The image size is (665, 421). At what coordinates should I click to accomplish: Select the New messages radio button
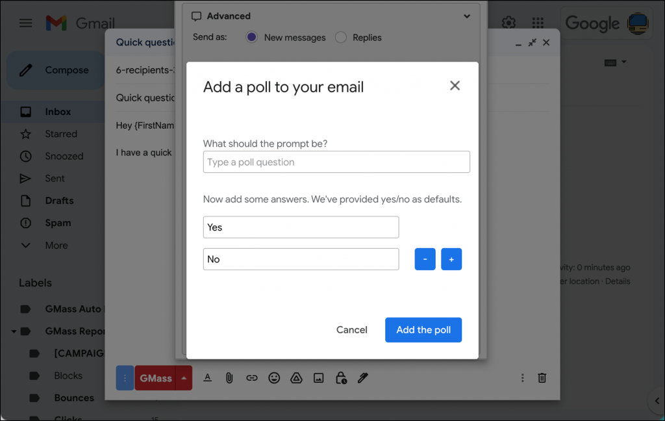(x=251, y=37)
